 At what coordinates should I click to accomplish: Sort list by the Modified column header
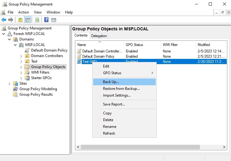tap(204, 45)
